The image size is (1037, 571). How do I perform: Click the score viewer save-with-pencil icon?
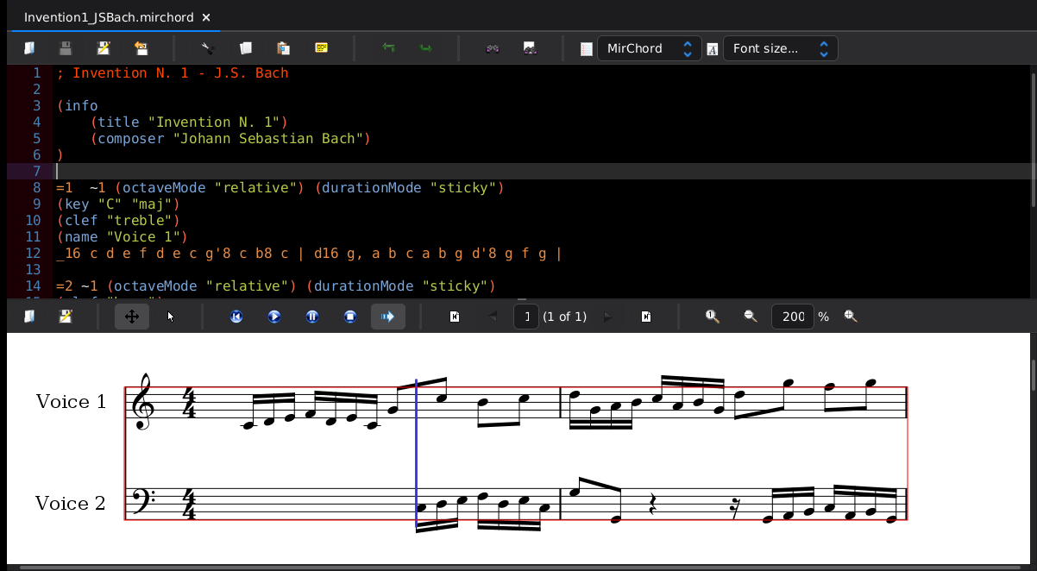point(66,317)
